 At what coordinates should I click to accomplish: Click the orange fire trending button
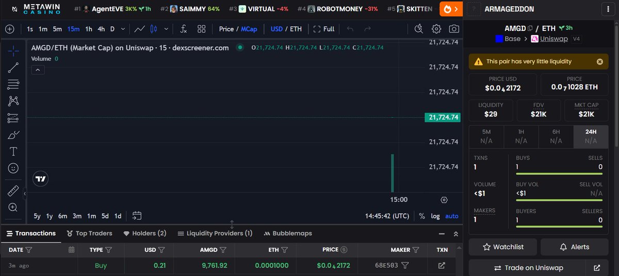(x=451, y=9)
